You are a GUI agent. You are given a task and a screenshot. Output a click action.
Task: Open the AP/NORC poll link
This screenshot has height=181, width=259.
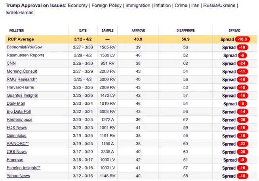[x=18, y=144]
